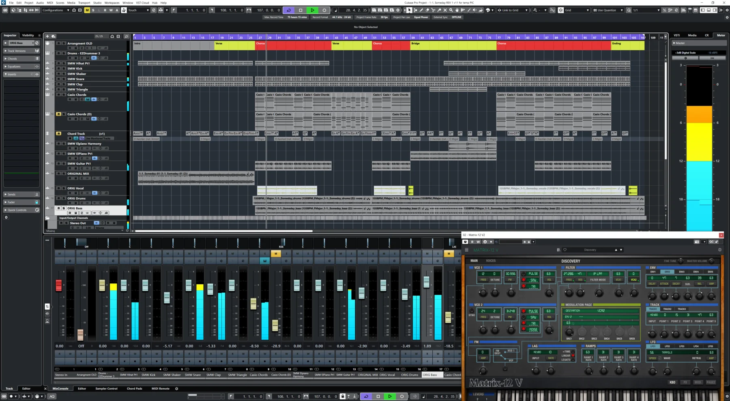Image resolution: width=730 pixels, height=401 pixels.
Task: Select VOICES page in Matrix-12
Action: coord(491,261)
